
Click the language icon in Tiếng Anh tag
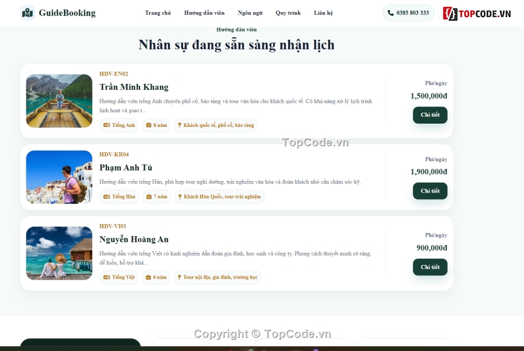106,125
